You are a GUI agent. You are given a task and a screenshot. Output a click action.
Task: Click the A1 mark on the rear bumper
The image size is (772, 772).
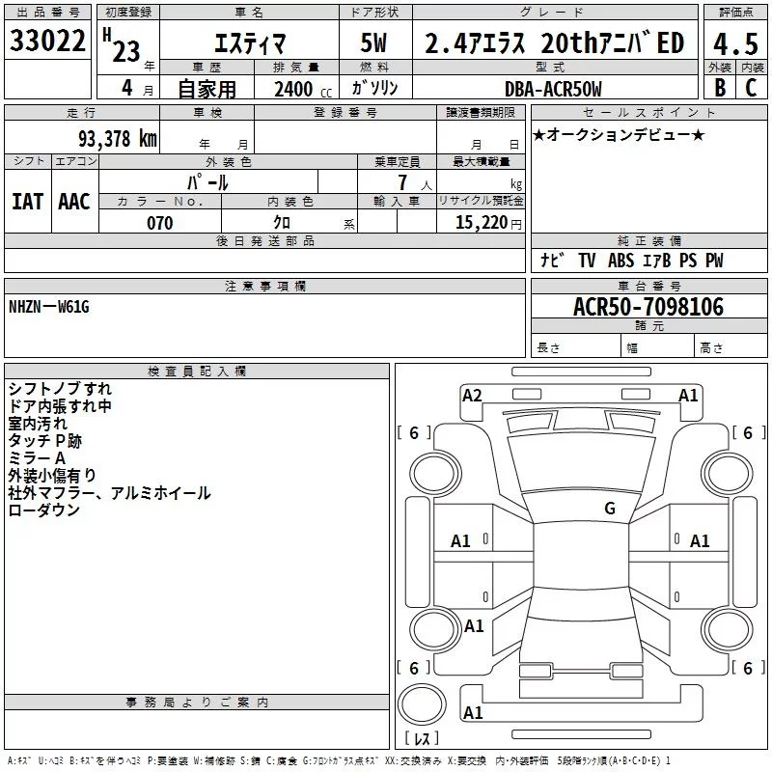click(473, 712)
